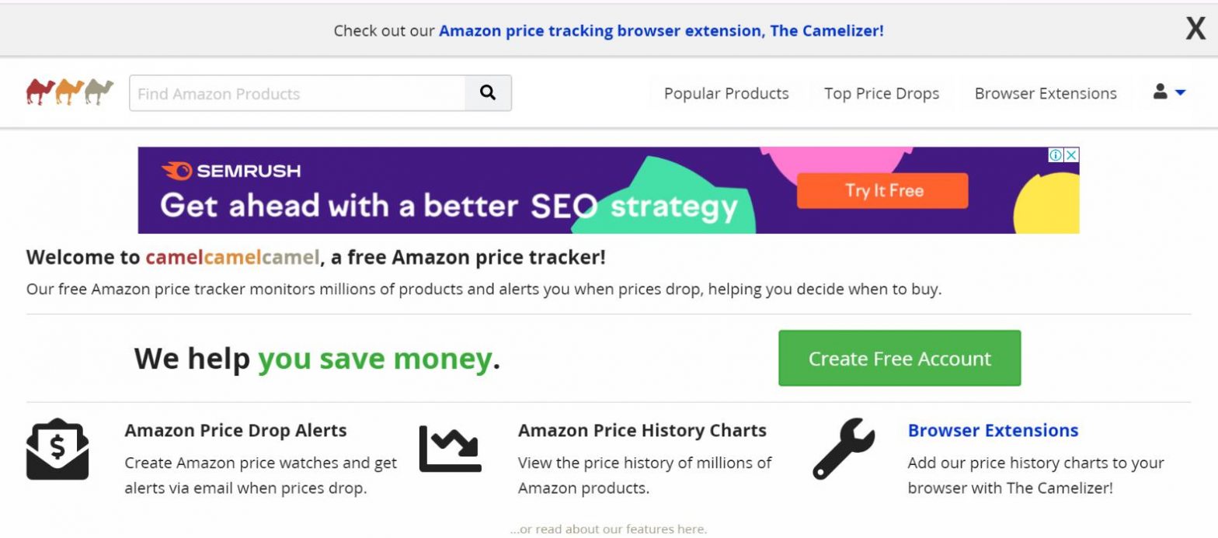The width and height of the screenshot is (1218, 538).
Task: Open Top Price Drops
Action: [x=882, y=93]
